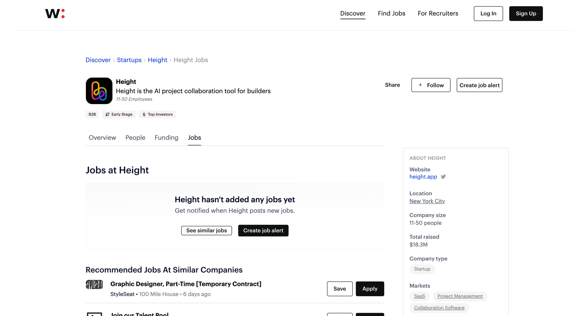
Task: Select the Discover nav item
Action: tap(353, 14)
